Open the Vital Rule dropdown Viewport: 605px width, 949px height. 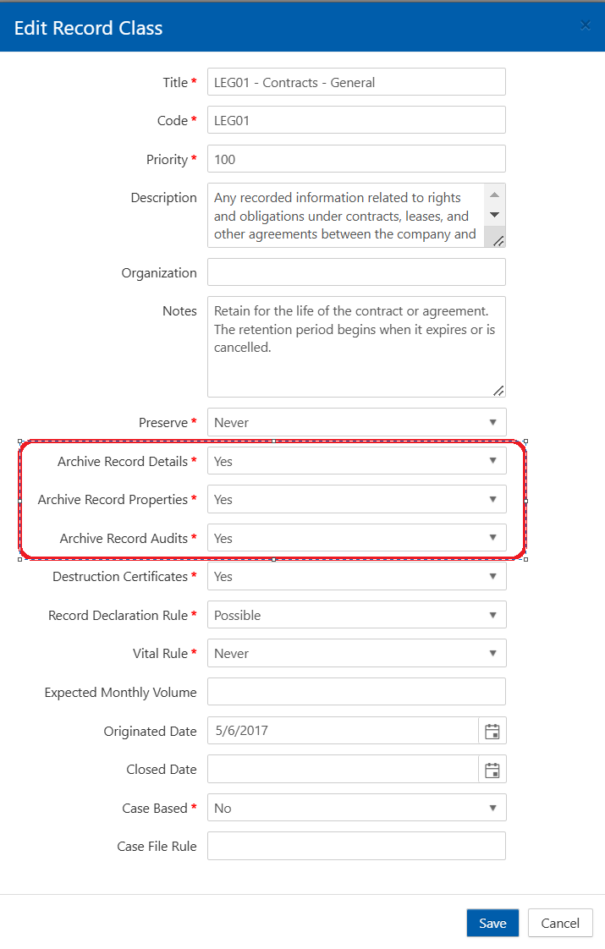pyautogui.click(x=356, y=653)
